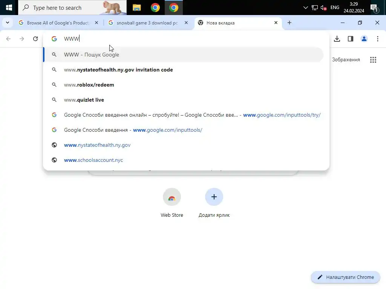Click the browser back arrow
Screen dimensions: 386x289
coord(8,39)
